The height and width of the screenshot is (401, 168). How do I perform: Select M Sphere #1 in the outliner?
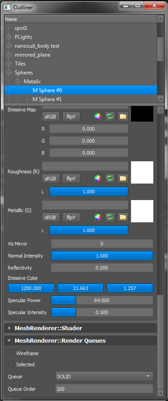tap(47, 99)
